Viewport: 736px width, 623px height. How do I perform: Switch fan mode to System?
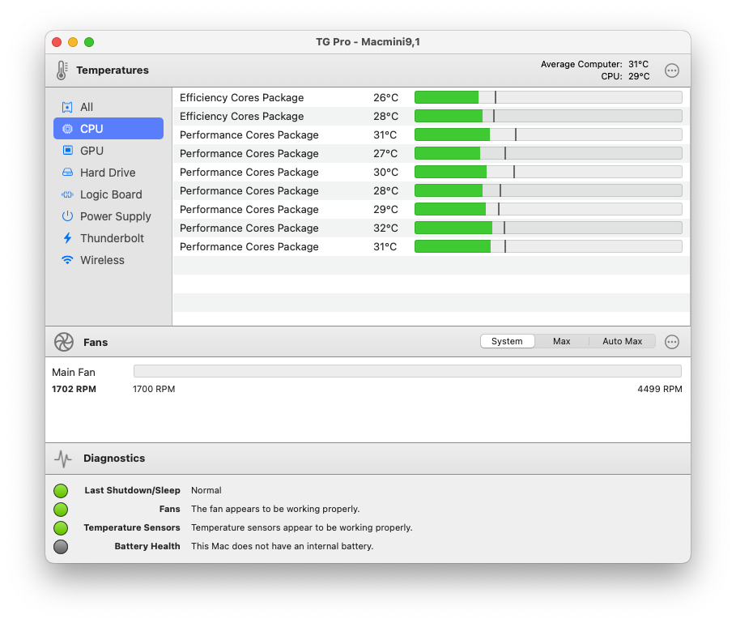(x=507, y=341)
